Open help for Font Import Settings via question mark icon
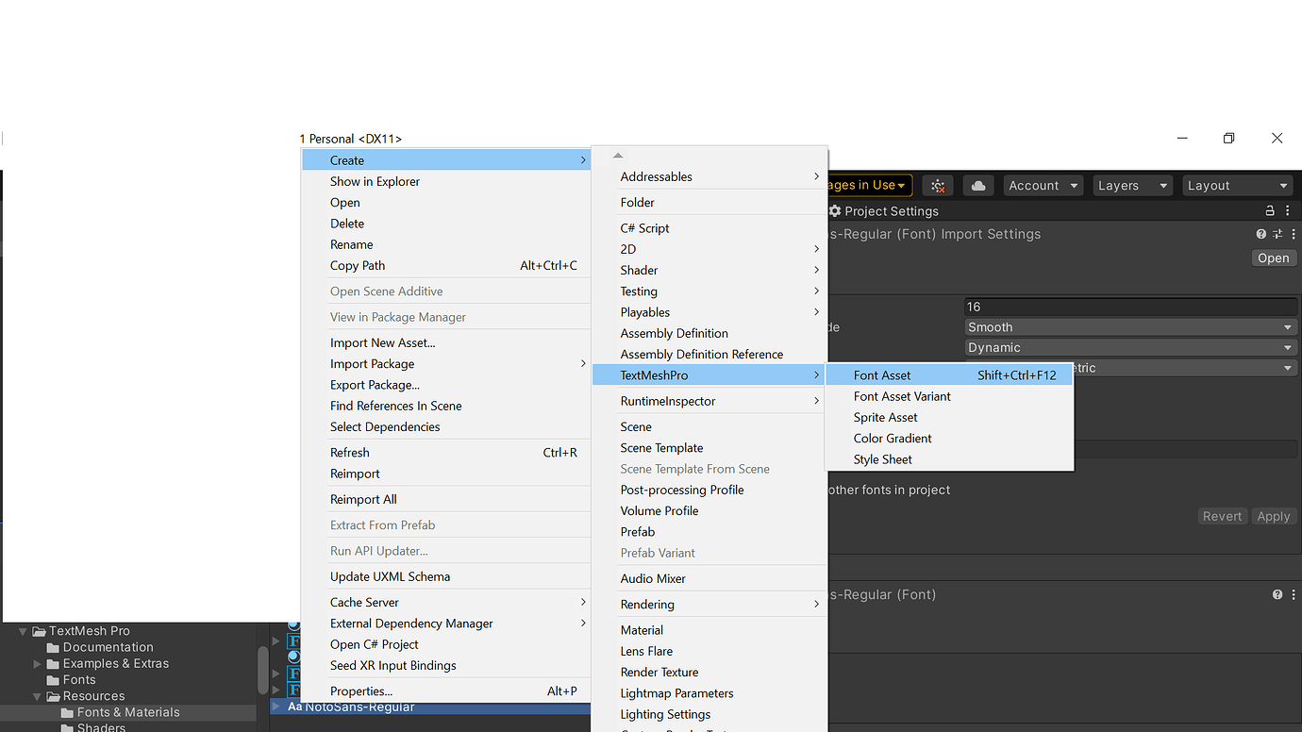1302x732 pixels. [x=1261, y=233]
